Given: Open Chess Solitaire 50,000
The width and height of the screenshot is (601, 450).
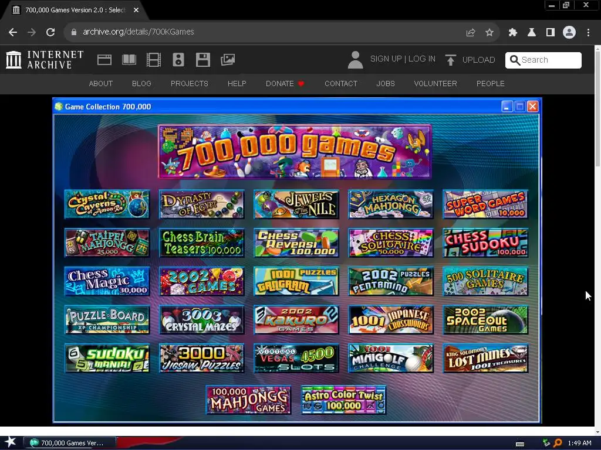Looking at the screenshot, I should [x=391, y=243].
